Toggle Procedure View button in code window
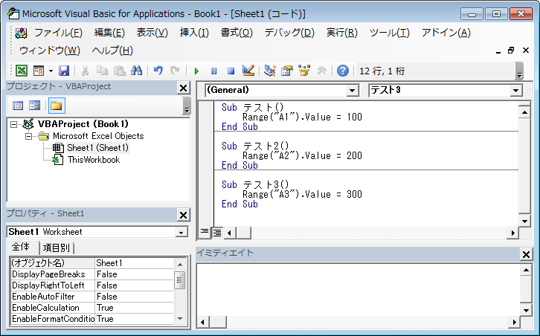Viewport: 540px width, 336px height. [x=205, y=233]
